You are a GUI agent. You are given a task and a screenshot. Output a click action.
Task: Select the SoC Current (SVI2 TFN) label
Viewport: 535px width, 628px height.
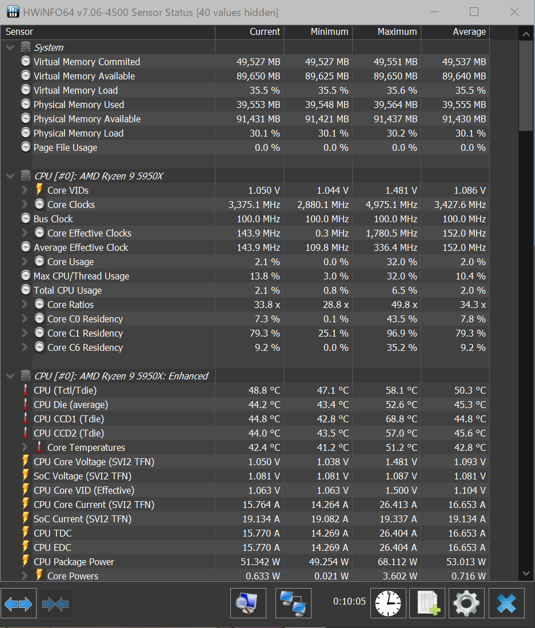[x=82, y=519]
